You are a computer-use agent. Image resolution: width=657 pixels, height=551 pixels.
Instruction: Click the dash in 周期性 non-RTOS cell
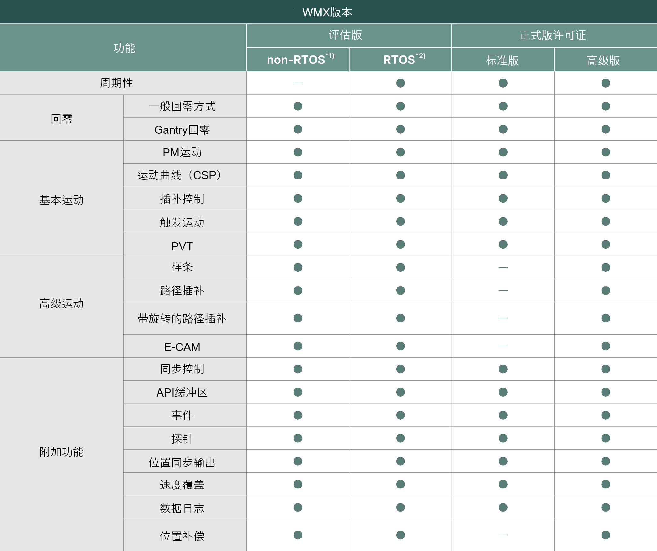coord(298,83)
